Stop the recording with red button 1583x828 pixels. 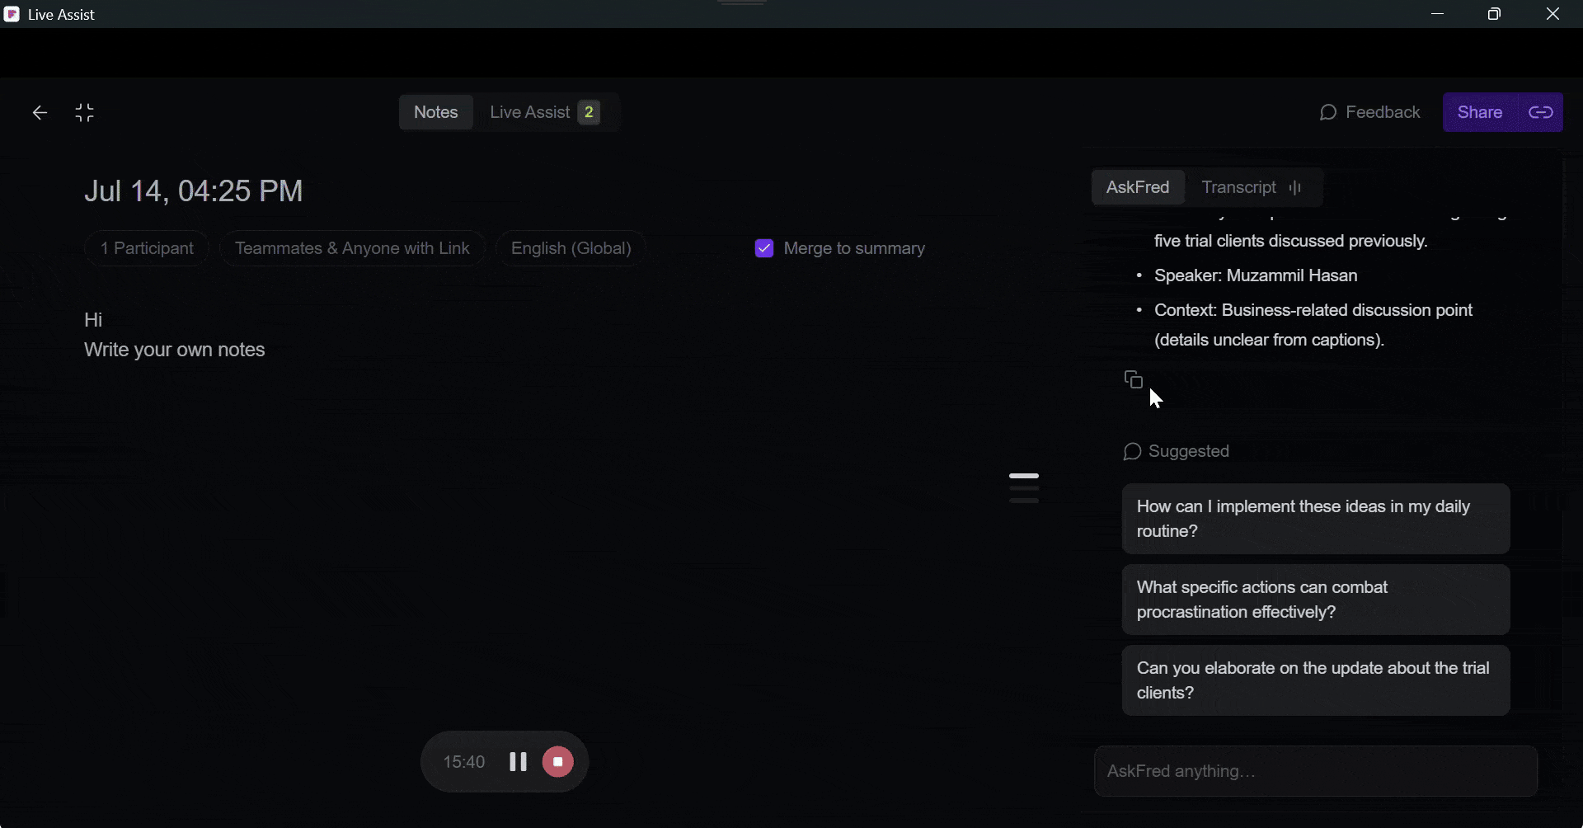558,762
